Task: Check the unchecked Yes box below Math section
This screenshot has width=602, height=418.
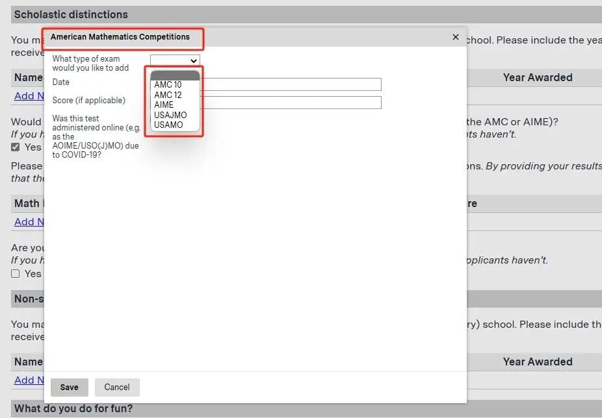Action: [16, 273]
